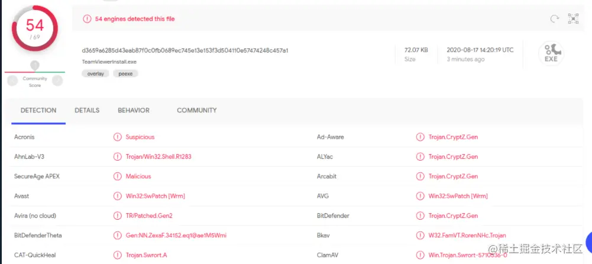
Task: Click the BitDefenderTheta engine name
Action: [38, 235]
